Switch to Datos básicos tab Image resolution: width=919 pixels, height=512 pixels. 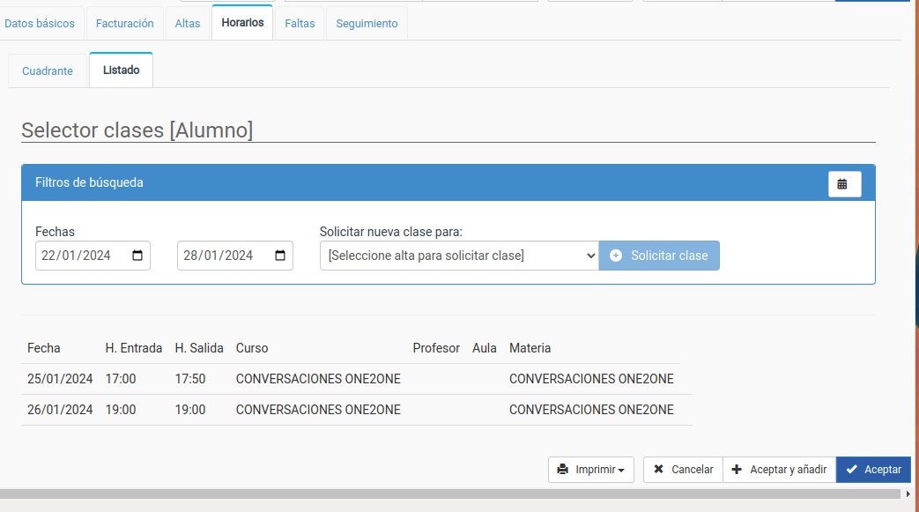(x=40, y=24)
